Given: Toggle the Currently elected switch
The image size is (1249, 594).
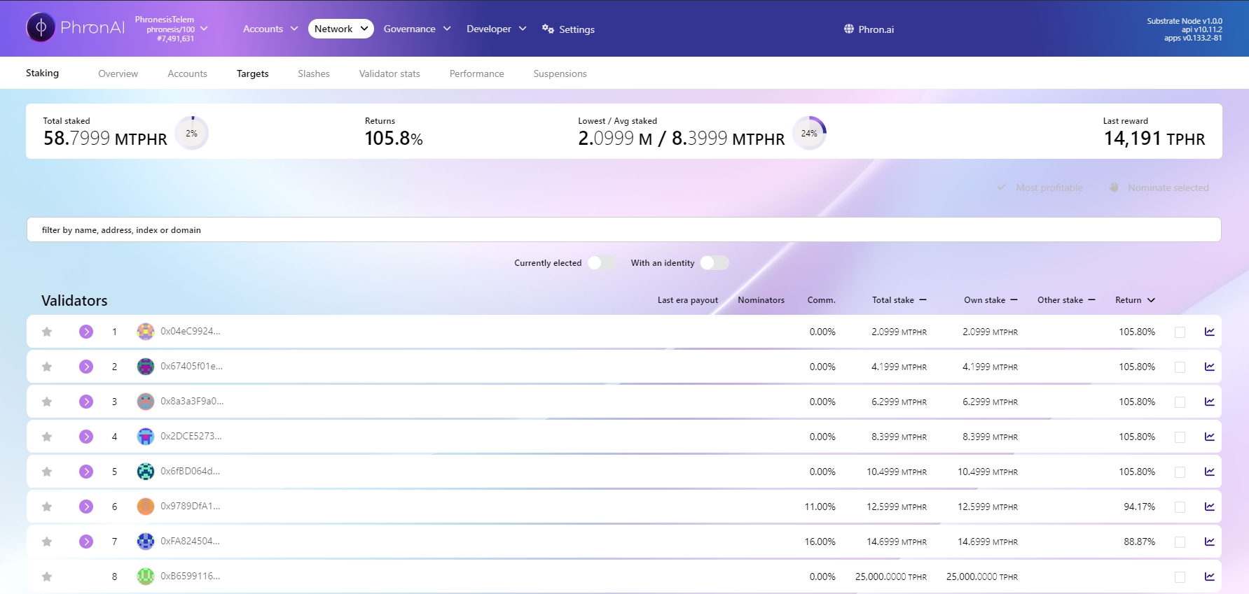Looking at the screenshot, I should 602,263.
